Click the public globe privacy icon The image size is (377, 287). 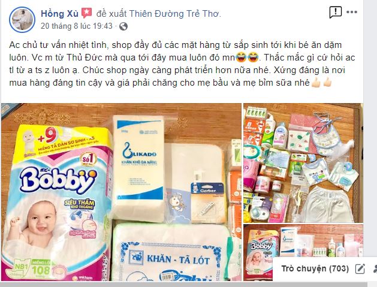pos(123,26)
